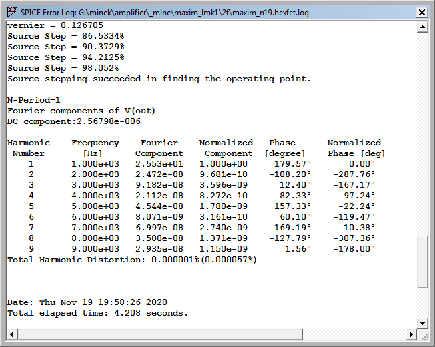Click the window resize grip corner

pyautogui.click(x=424, y=336)
